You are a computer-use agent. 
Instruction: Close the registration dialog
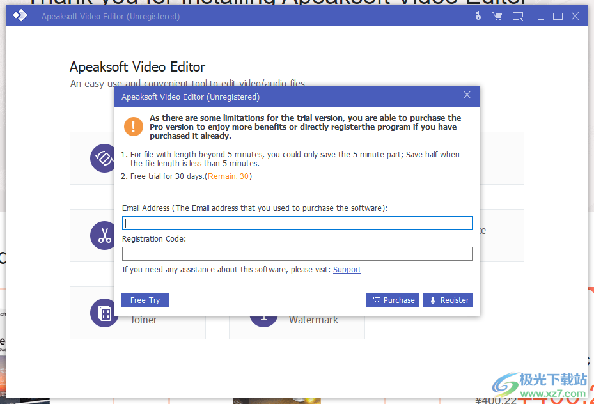(x=467, y=95)
